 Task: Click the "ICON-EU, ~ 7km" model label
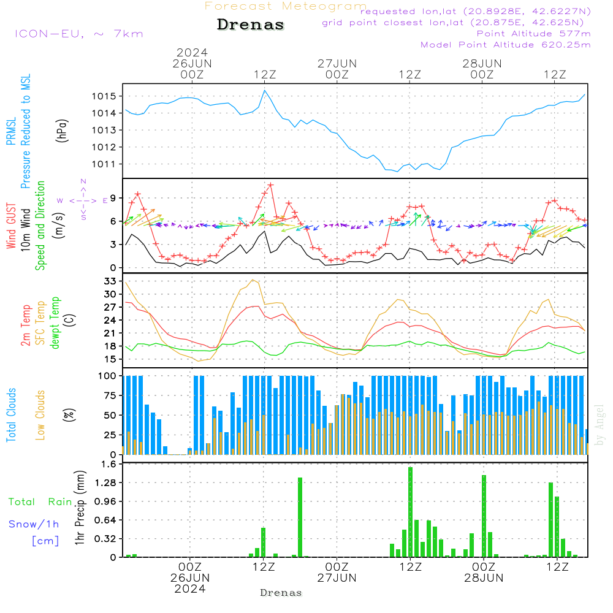pyautogui.click(x=79, y=34)
